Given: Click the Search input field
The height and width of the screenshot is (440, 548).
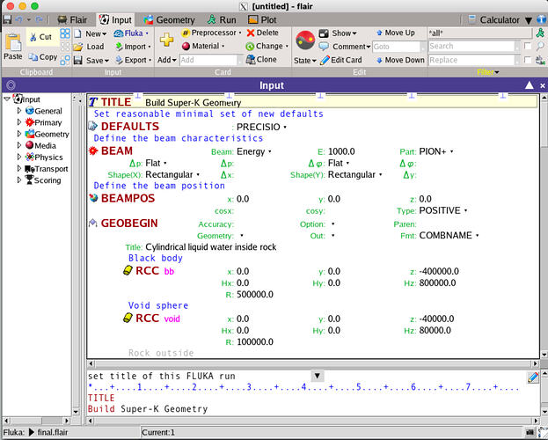Looking at the screenshot, I should [472, 47].
